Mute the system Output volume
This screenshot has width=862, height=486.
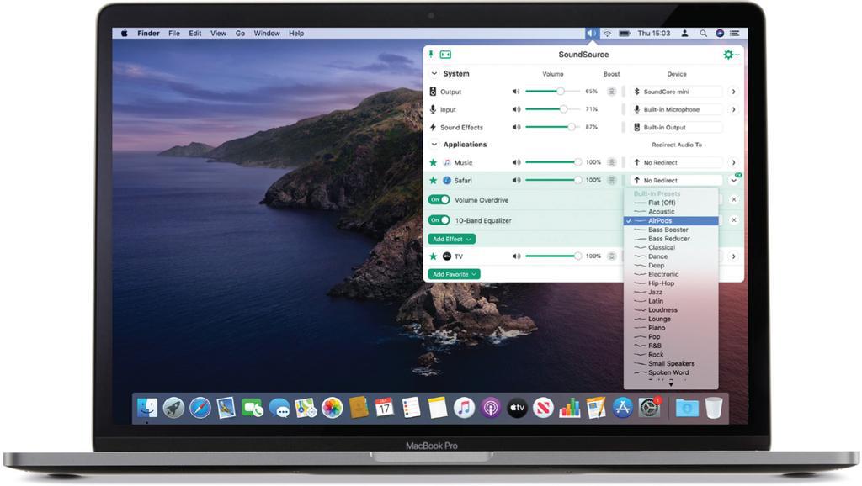516,92
